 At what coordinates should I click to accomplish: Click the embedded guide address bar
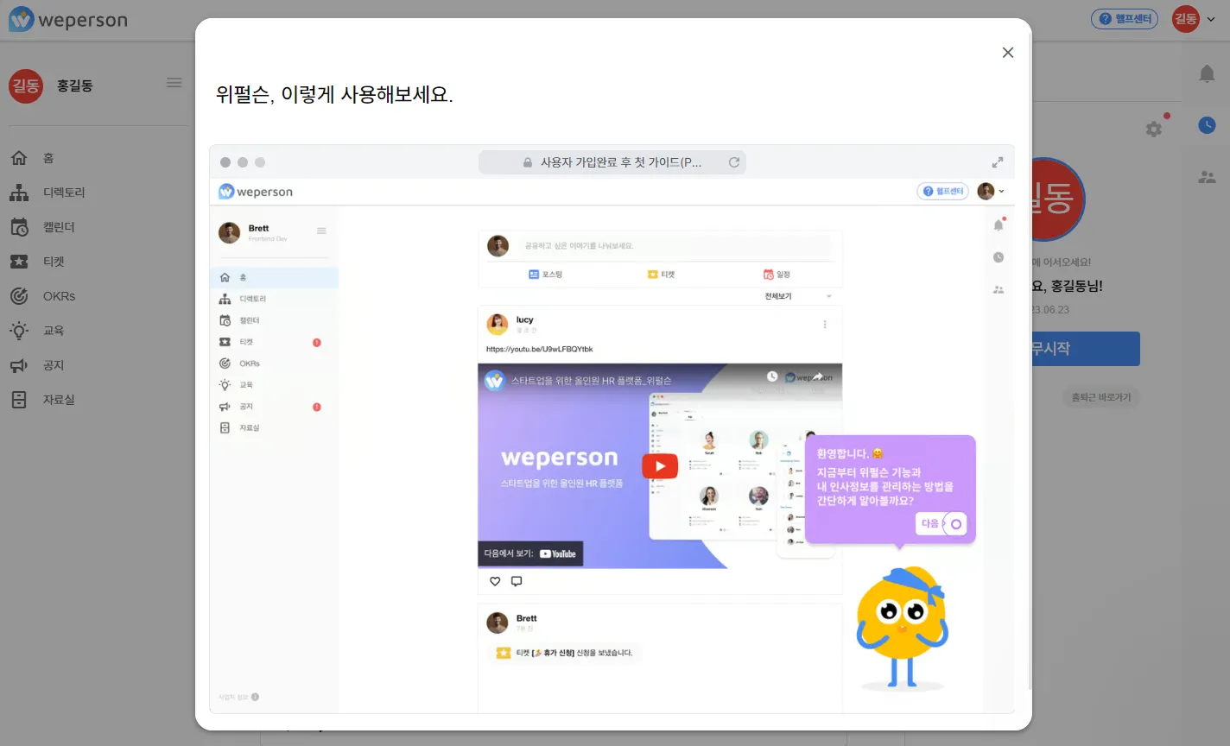612,162
